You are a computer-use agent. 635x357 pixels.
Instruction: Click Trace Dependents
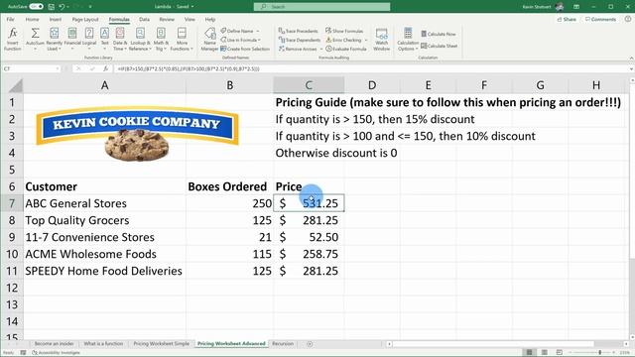tap(300, 40)
